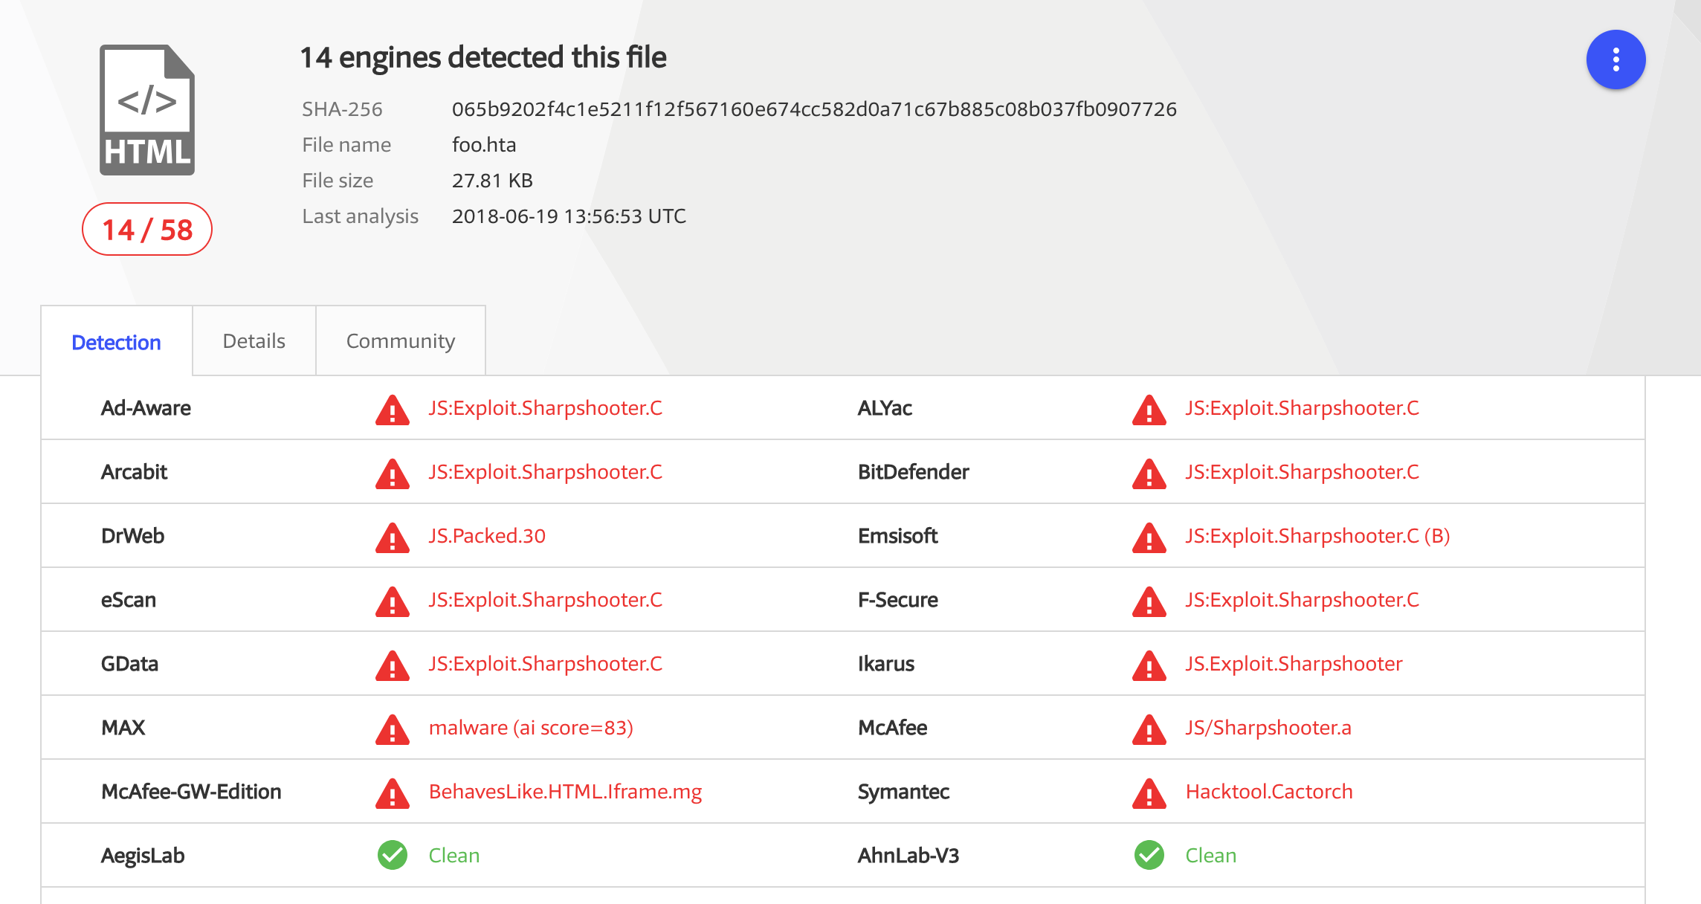The height and width of the screenshot is (904, 1701).
Task: Click the JS.Packed.30 detection
Action: (x=487, y=536)
